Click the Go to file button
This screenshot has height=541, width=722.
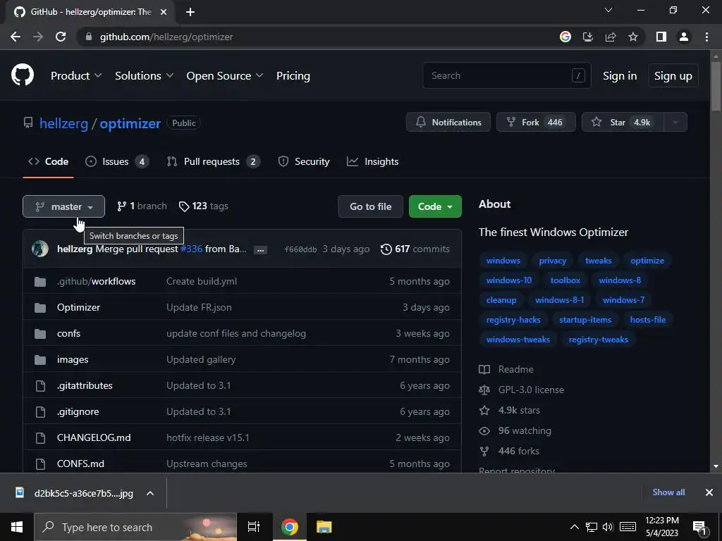click(x=371, y=206)
